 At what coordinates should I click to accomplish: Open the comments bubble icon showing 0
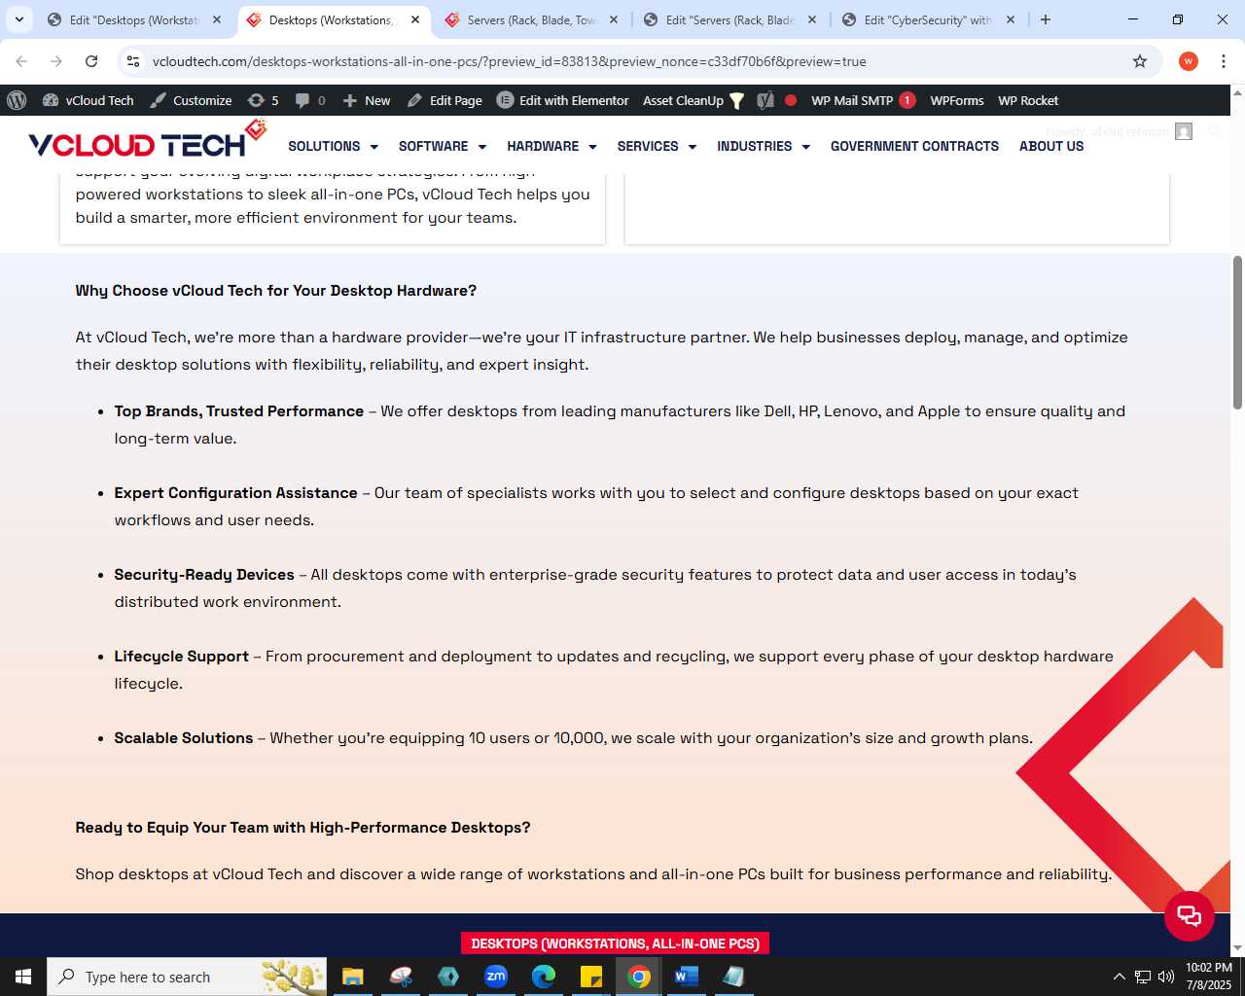(x=310, y=100)
